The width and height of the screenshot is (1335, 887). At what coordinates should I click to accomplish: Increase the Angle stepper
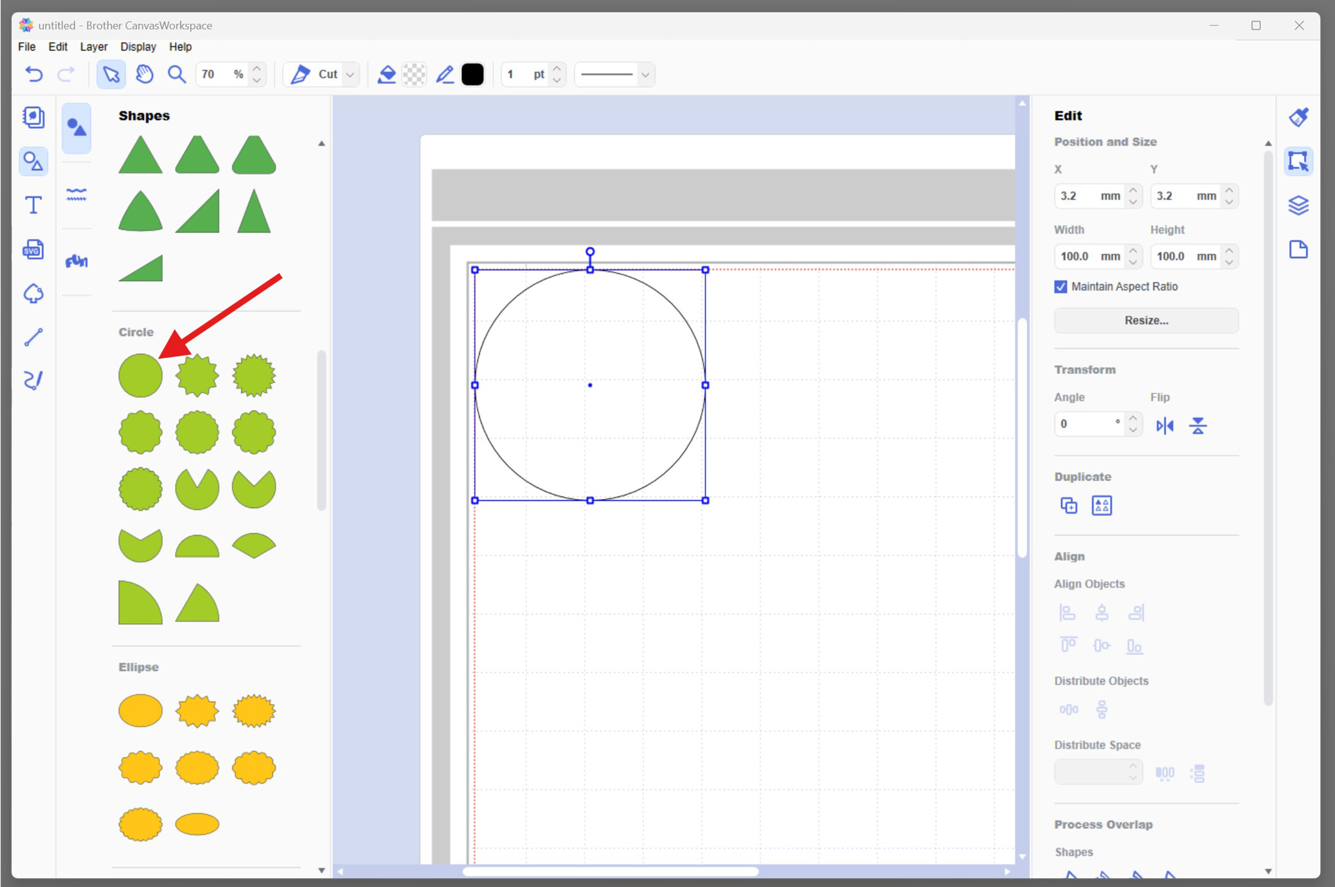[1133, 418]
